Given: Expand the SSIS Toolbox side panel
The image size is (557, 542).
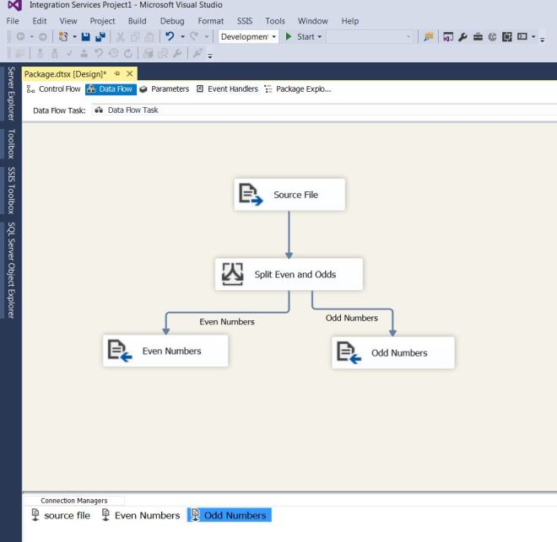Looking at the screenshot, I should 11,191.
